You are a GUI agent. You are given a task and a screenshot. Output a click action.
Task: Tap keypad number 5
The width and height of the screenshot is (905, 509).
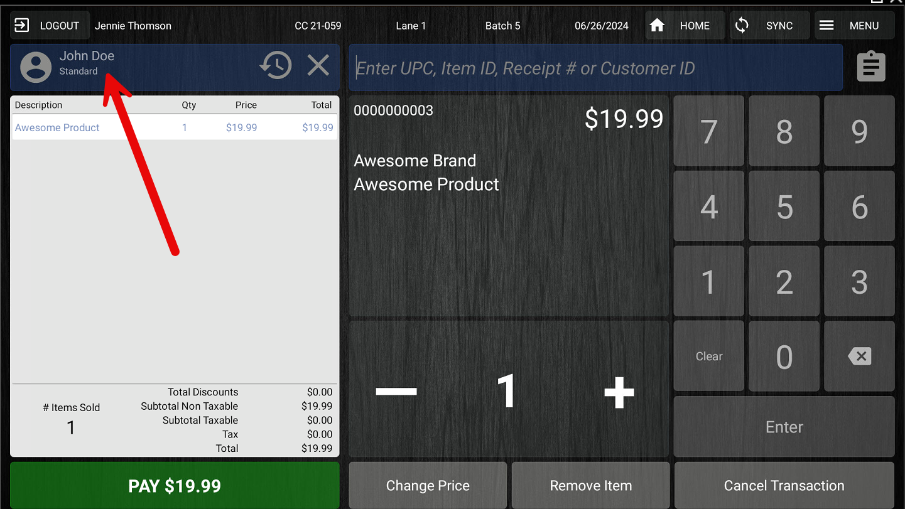[x=784, y=206]
